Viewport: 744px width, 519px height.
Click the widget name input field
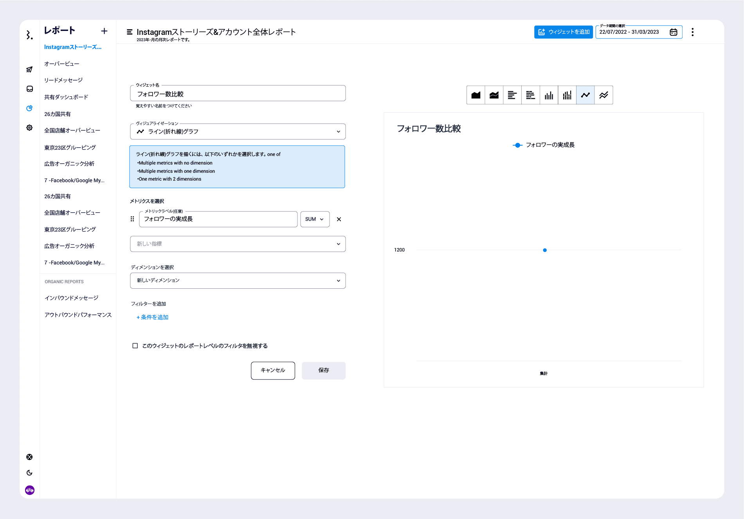point(238,94)
